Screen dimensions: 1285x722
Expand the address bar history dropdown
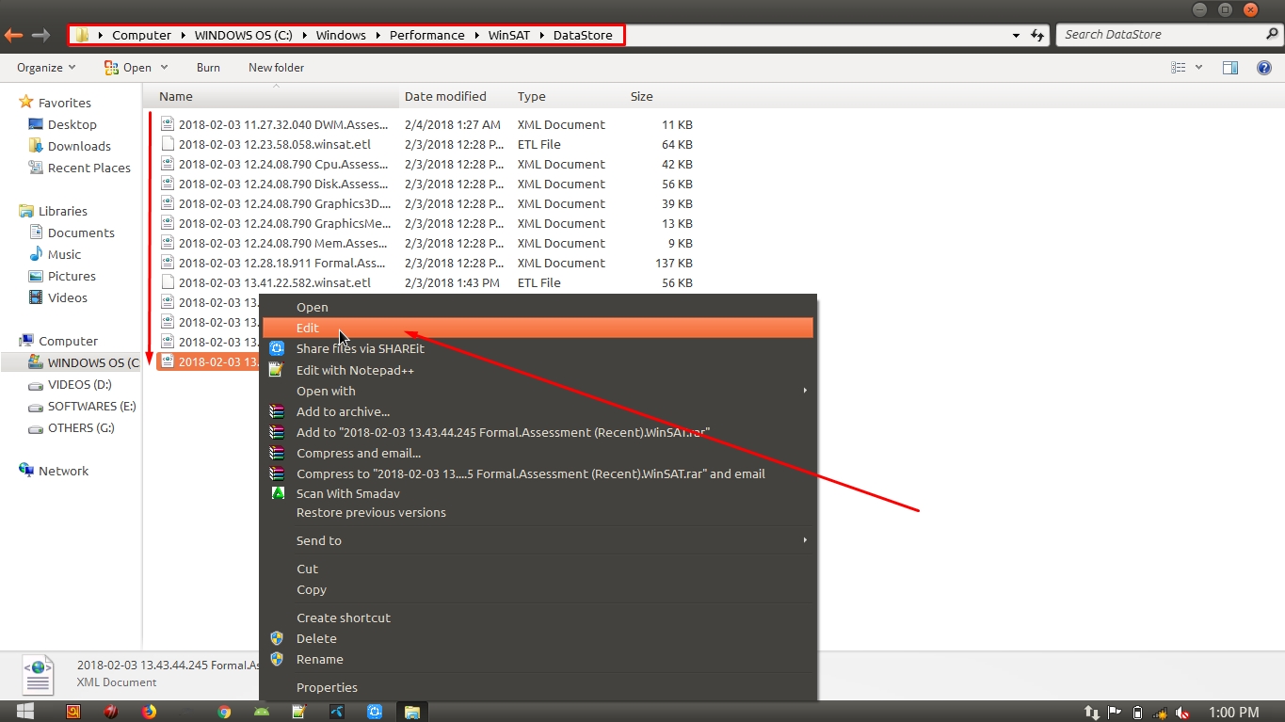click(1016, 36)
